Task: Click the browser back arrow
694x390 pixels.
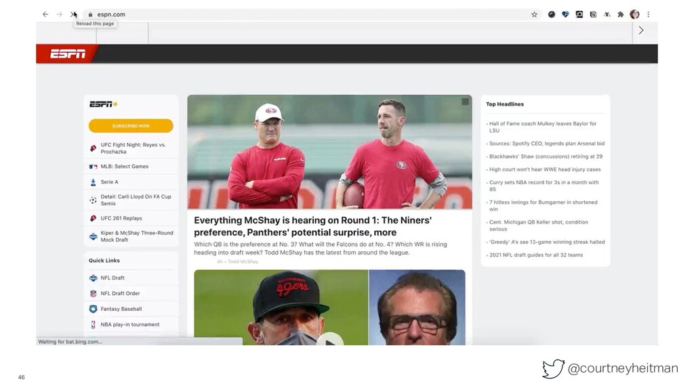Action: pyautogui.click(x=45, y=15)
